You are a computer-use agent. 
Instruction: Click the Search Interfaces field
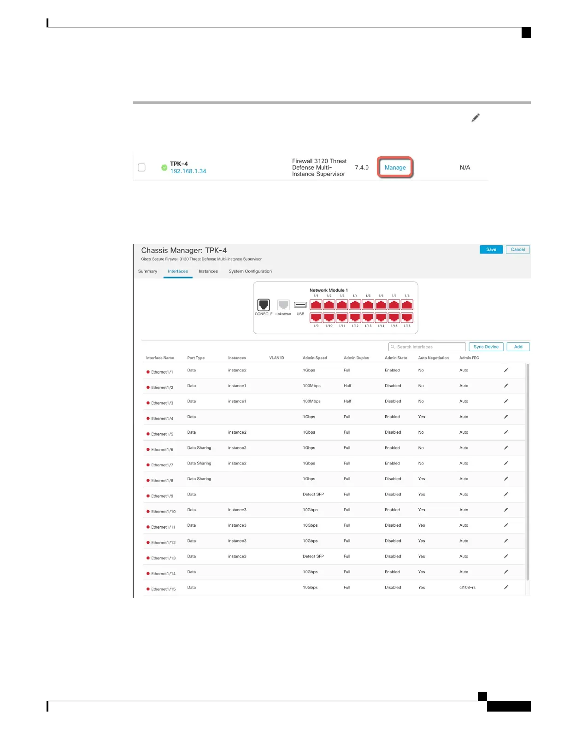(427, 347)
